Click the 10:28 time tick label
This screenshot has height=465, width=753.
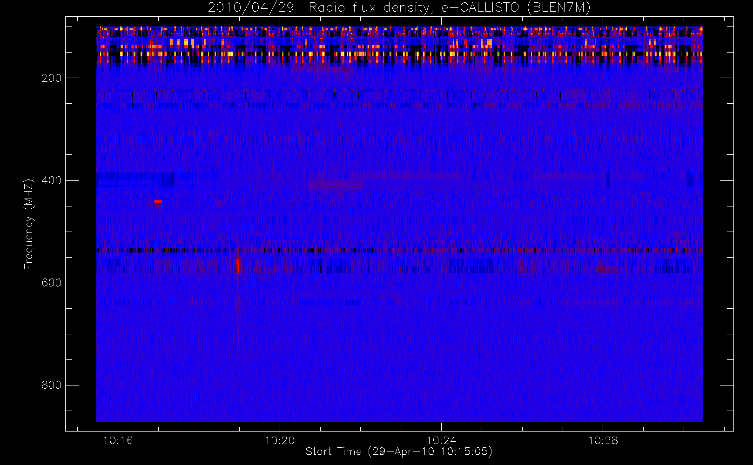tap(603, 440)
